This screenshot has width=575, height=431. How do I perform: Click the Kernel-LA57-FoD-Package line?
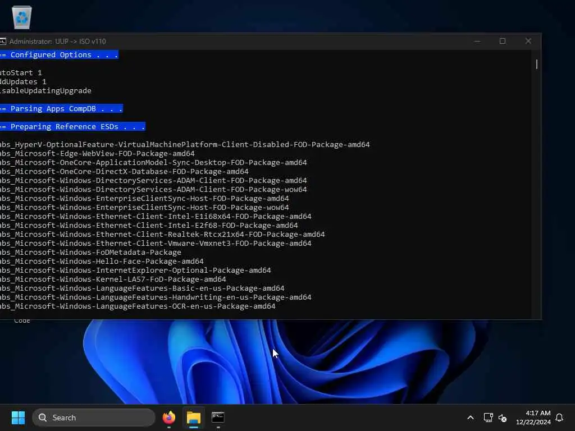coord(113,279)
